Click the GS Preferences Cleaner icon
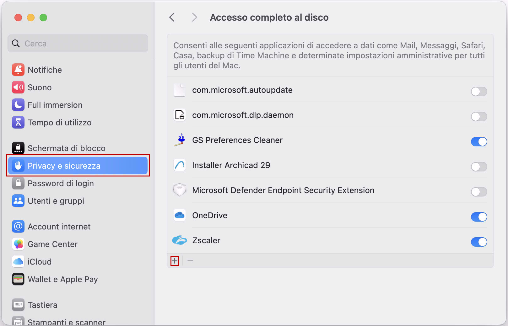 tap(179, 140)
